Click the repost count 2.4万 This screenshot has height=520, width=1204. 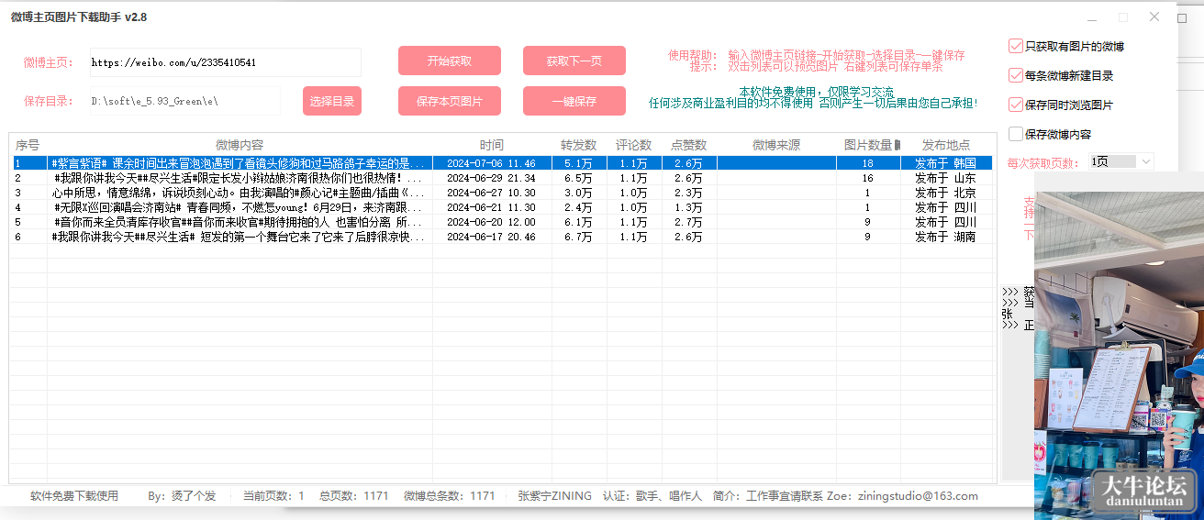click(578, 207)
